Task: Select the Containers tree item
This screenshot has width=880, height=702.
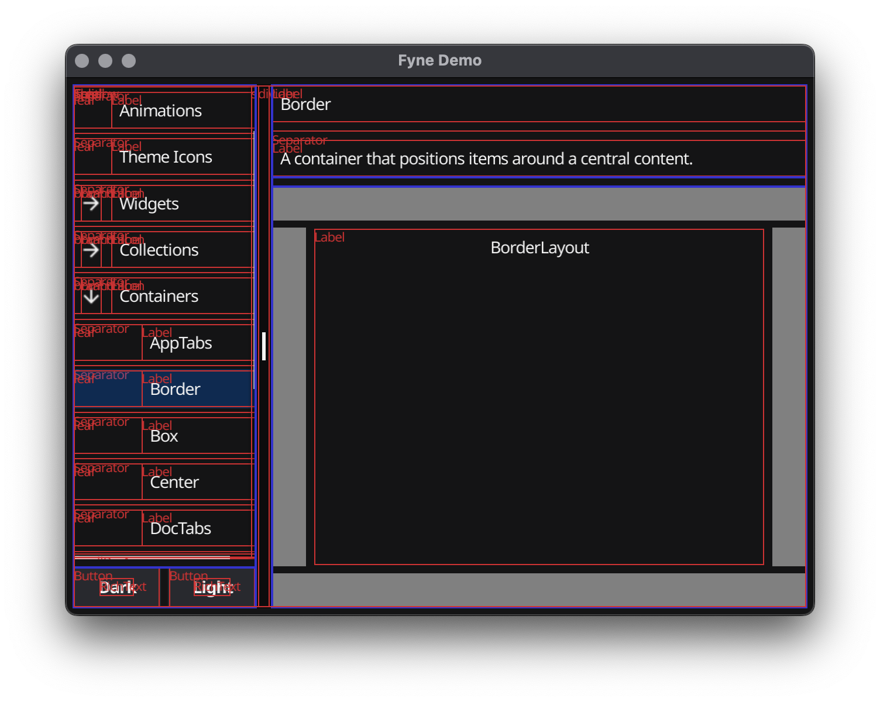Action: click(x=164, y=296)
